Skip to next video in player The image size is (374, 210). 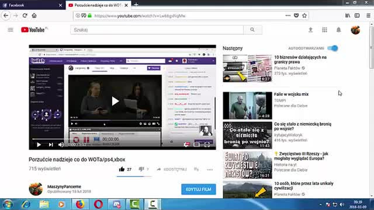[51, 144]
